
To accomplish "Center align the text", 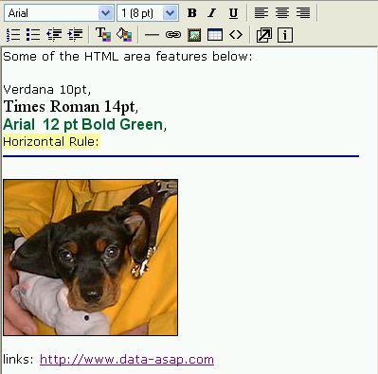I will point(282,13).
